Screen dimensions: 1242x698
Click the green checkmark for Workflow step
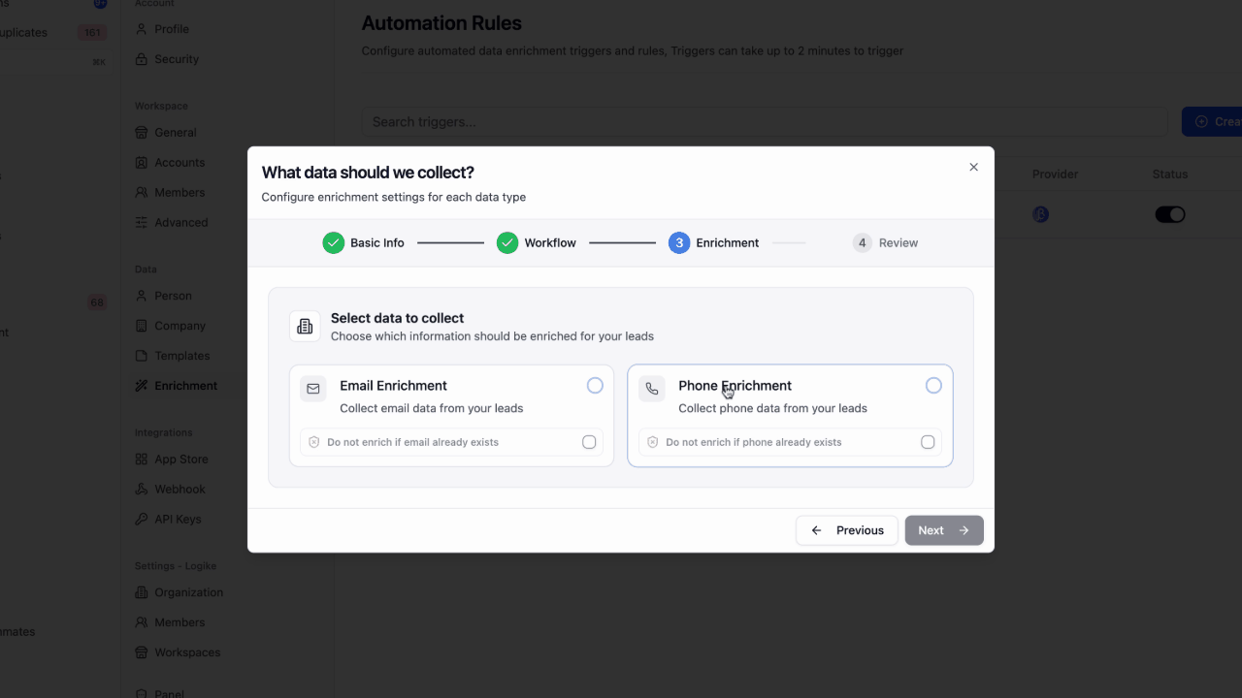507,242
